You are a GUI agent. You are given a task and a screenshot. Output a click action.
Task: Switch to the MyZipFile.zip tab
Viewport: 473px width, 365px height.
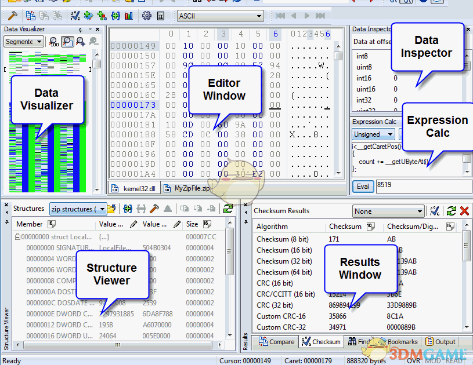186,188
